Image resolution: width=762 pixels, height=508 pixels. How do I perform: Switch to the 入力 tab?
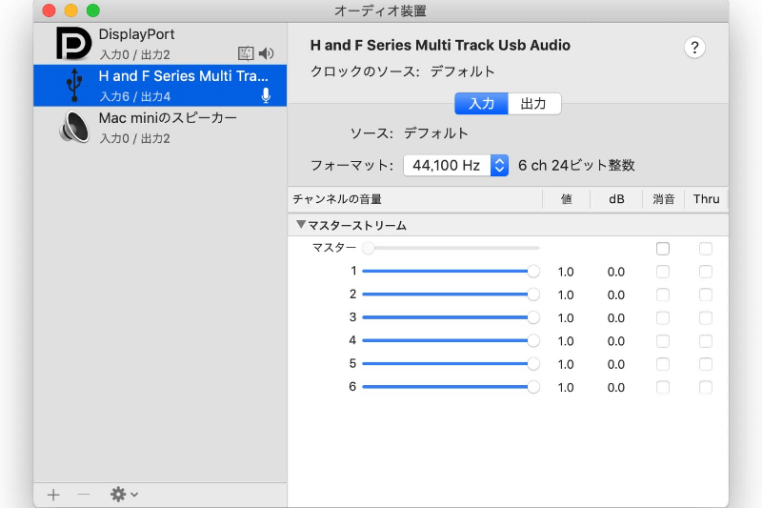481,104
